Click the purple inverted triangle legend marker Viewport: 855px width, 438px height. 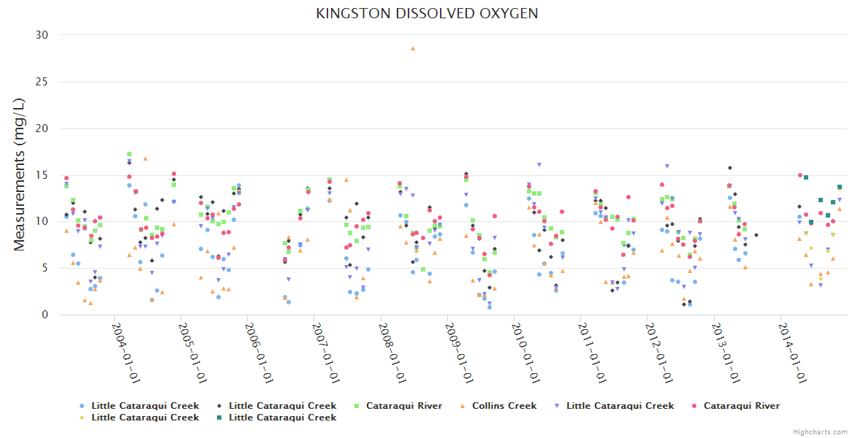[x=557, y=406]
